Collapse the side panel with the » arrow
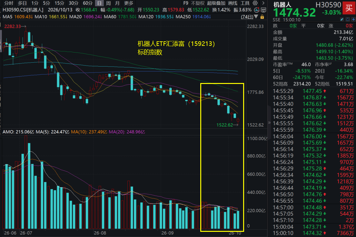This screenshot has width=356, height=237. [x=269, y=123]
